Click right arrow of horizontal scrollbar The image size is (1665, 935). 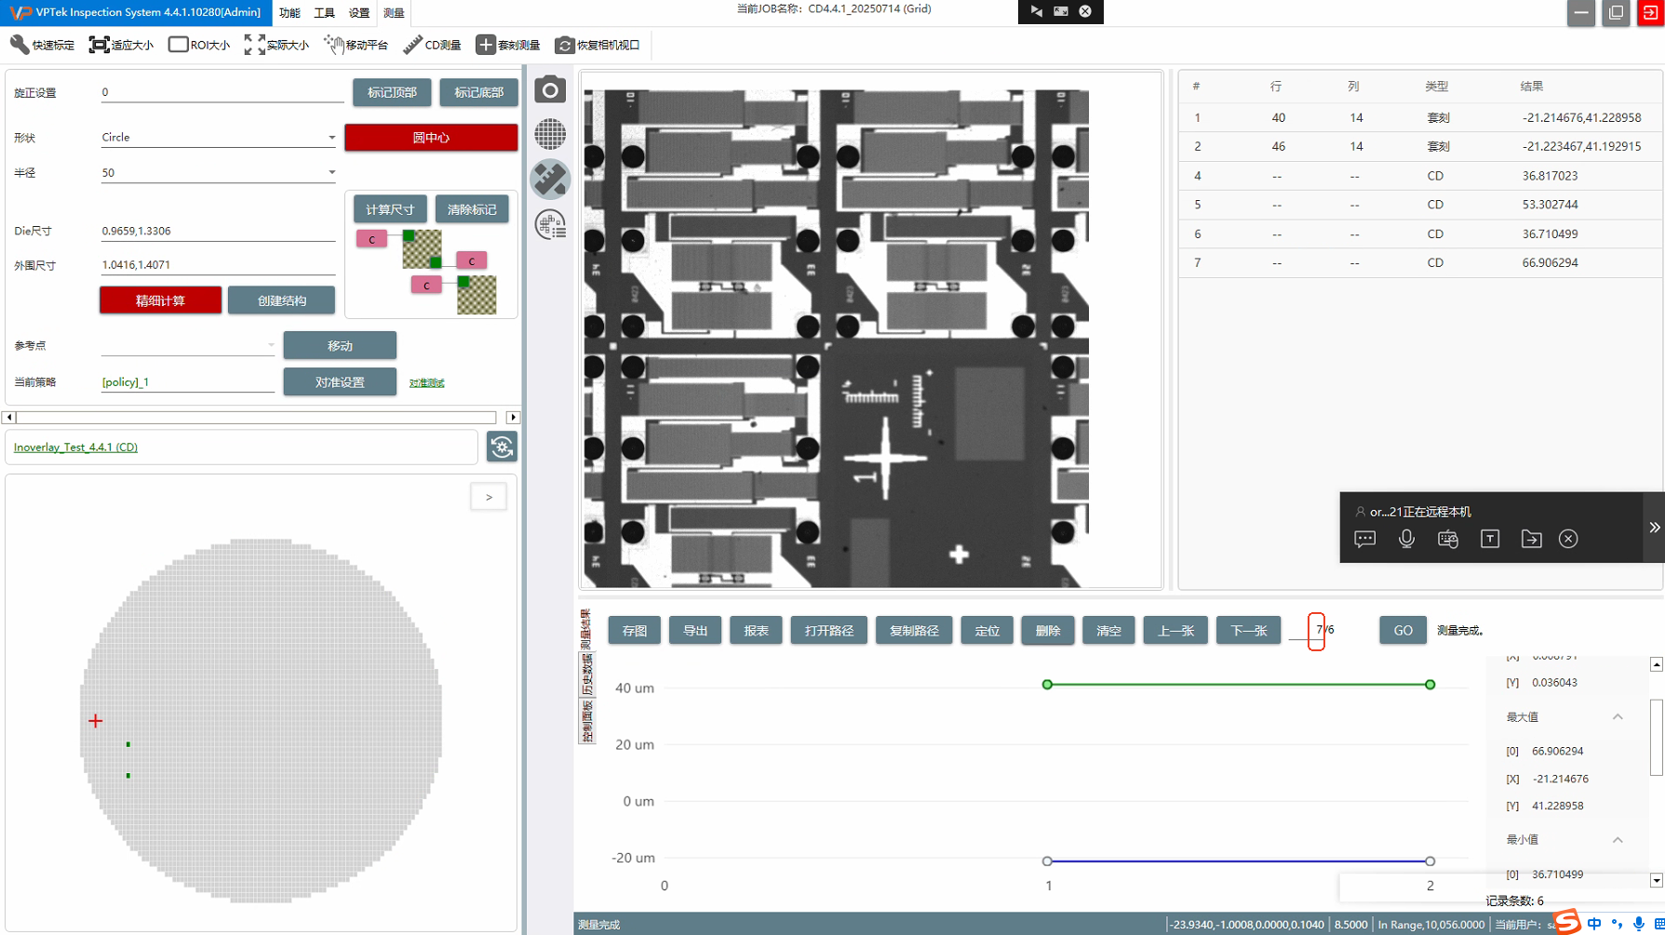513,418
